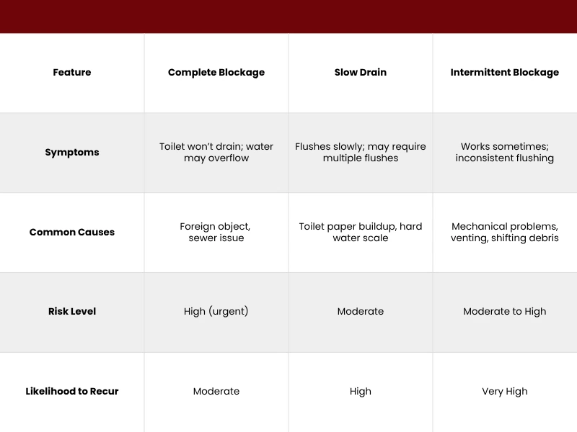Screen dimensions: 577x432
Task: Click the dark red banner above the table
Action: (288, 16)
